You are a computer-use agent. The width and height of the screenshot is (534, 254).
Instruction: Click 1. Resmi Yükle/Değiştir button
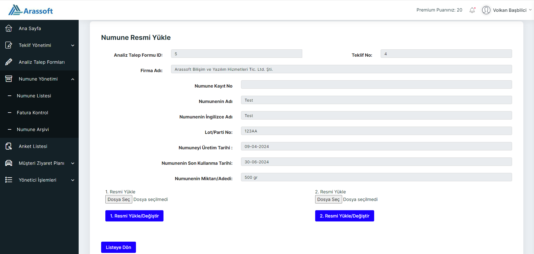[134, 216]
